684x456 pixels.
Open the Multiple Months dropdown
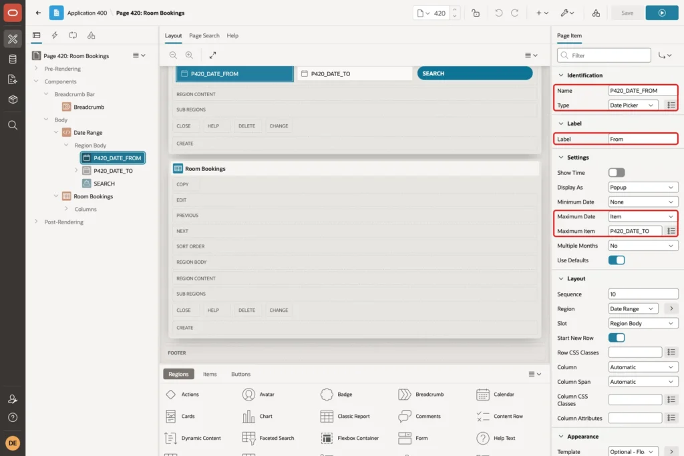tap(643, 246)
